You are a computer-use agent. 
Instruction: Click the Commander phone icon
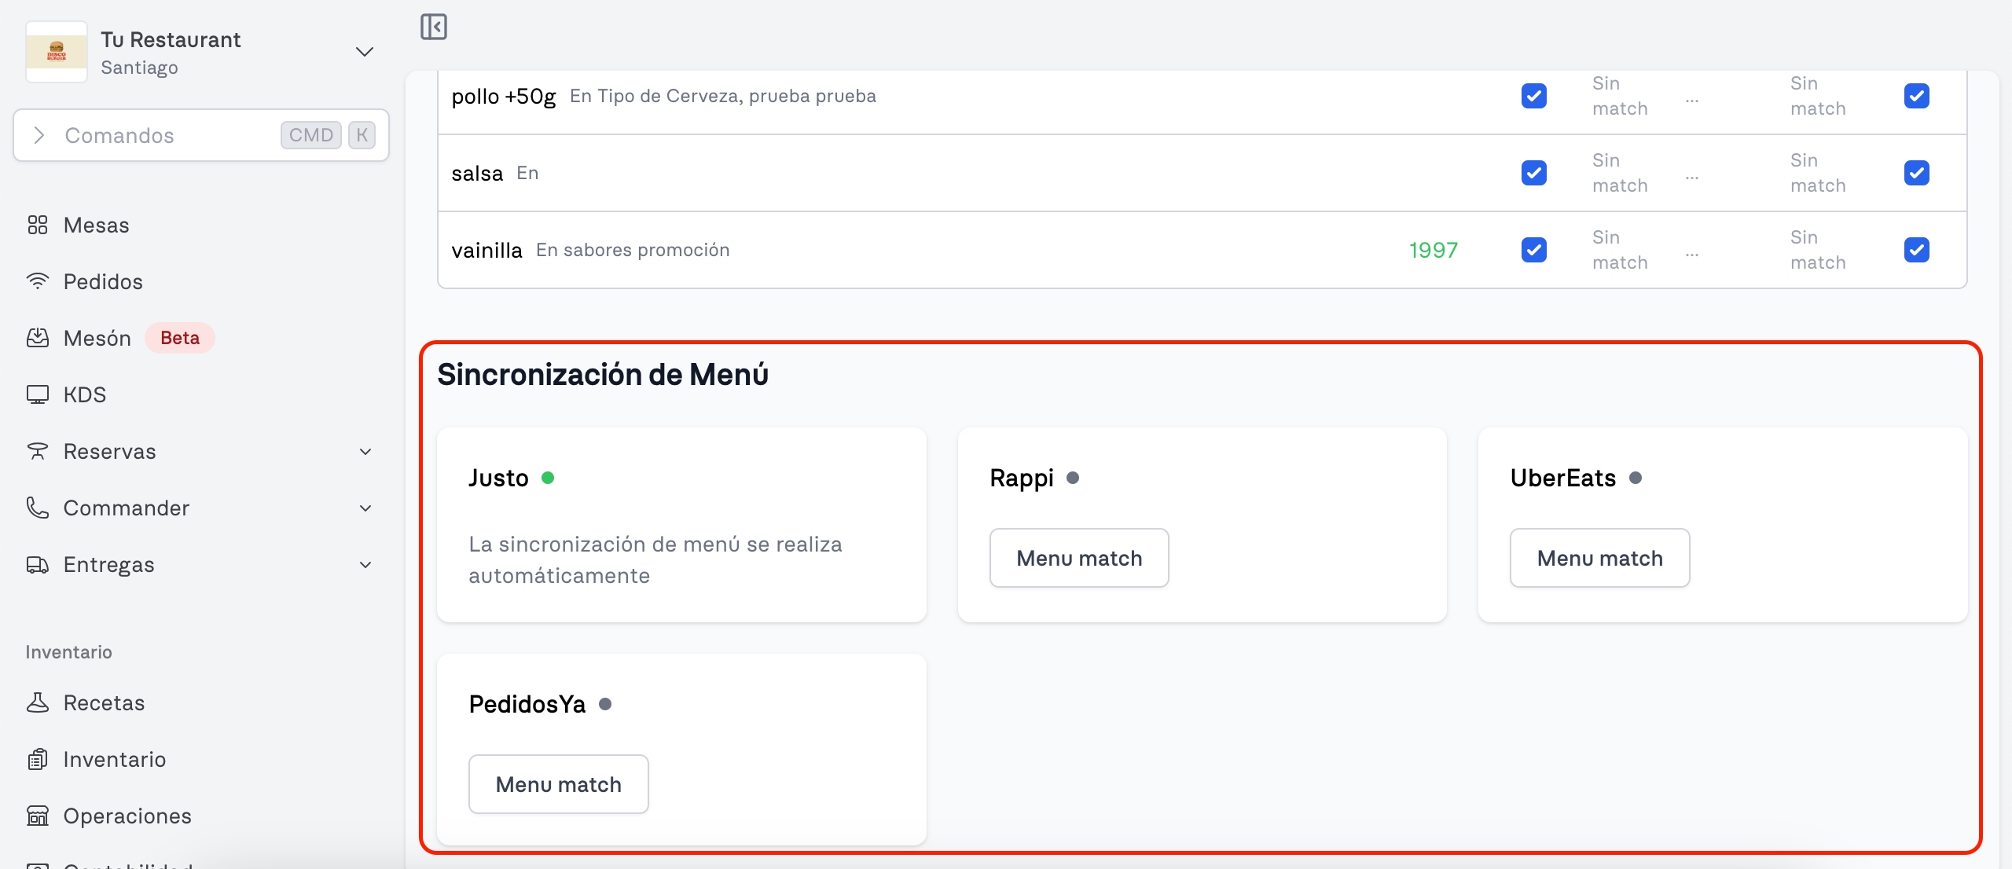(38, 508)
